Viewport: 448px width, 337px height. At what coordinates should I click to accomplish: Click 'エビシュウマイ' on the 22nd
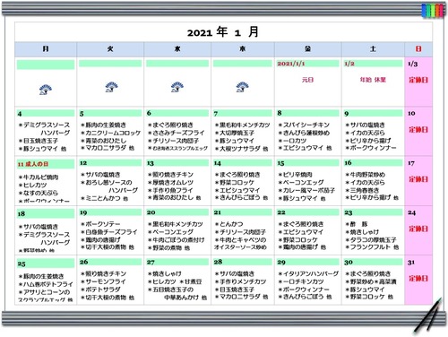click(303, 232)
